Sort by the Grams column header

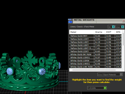[99, 32]
